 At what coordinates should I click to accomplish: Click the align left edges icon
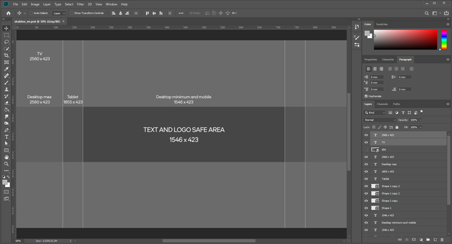tap(114, 13)
